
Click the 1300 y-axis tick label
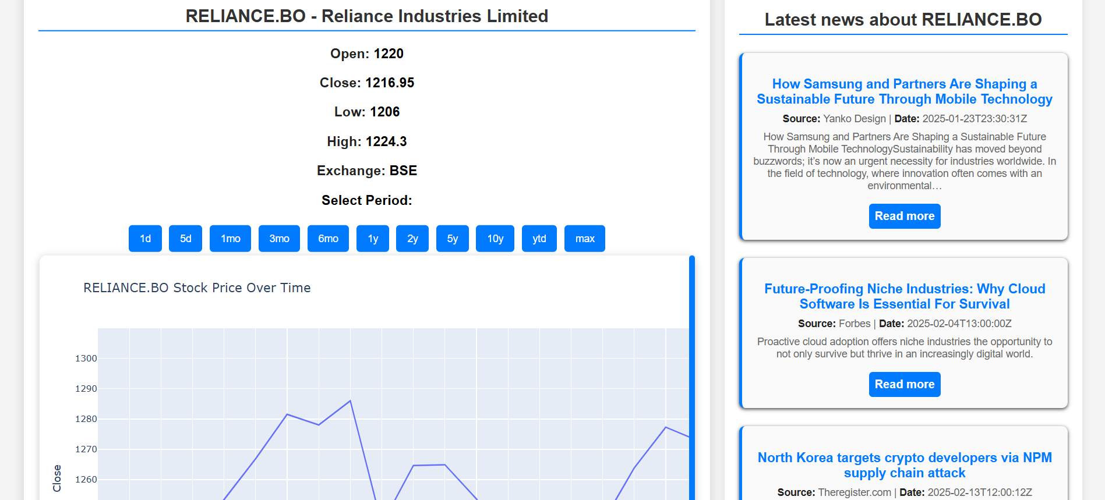point(86,359)
